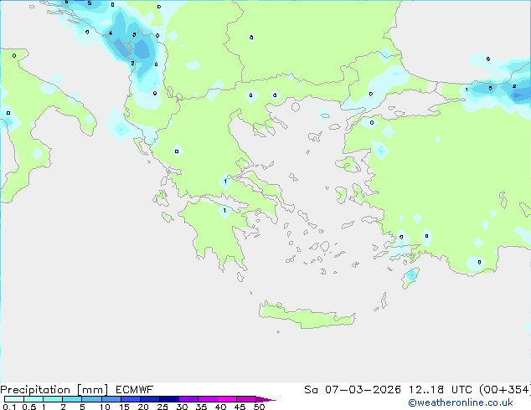
Task: Click the '4' value on the Adriatic coast
Action: [x=111, y=33]
